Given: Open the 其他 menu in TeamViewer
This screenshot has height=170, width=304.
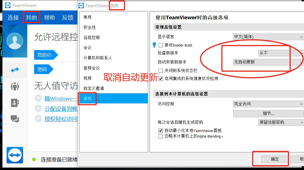Looking at the screenshot, I should point(31,17).
